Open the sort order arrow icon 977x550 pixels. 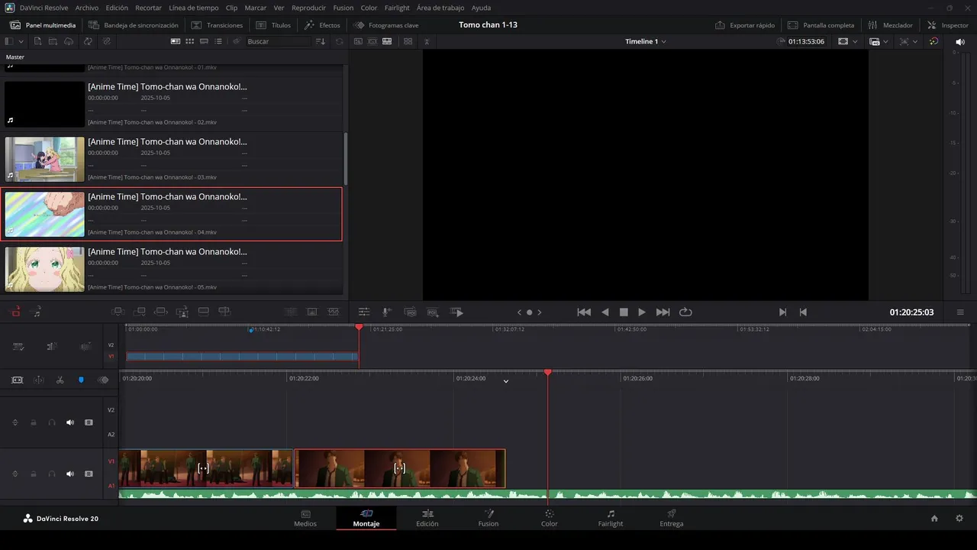tap(321, 41)
